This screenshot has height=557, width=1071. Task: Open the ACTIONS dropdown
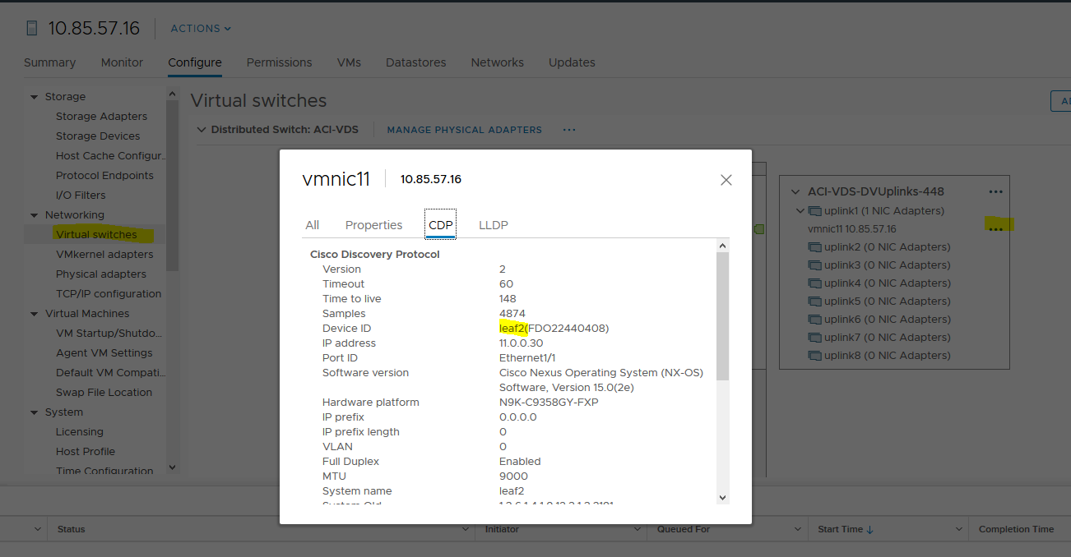click(x=200, y=28)
